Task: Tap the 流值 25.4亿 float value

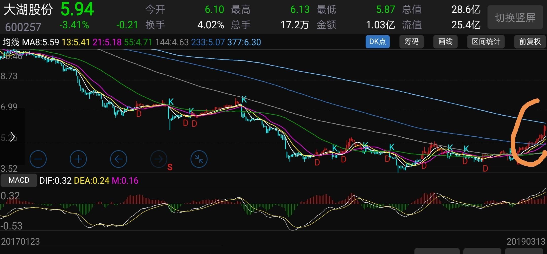Action: [x=466, y=25]
